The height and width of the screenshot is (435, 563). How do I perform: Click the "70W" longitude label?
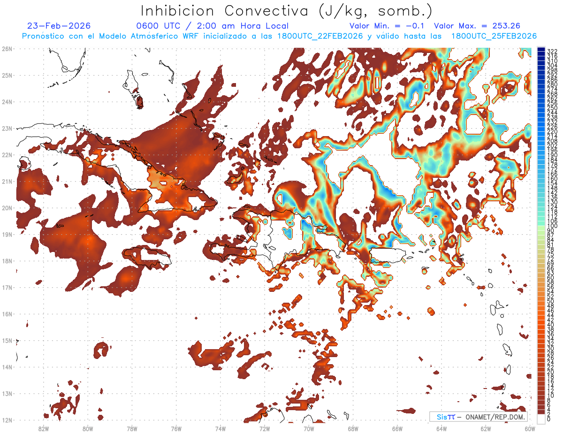point(309,428)
